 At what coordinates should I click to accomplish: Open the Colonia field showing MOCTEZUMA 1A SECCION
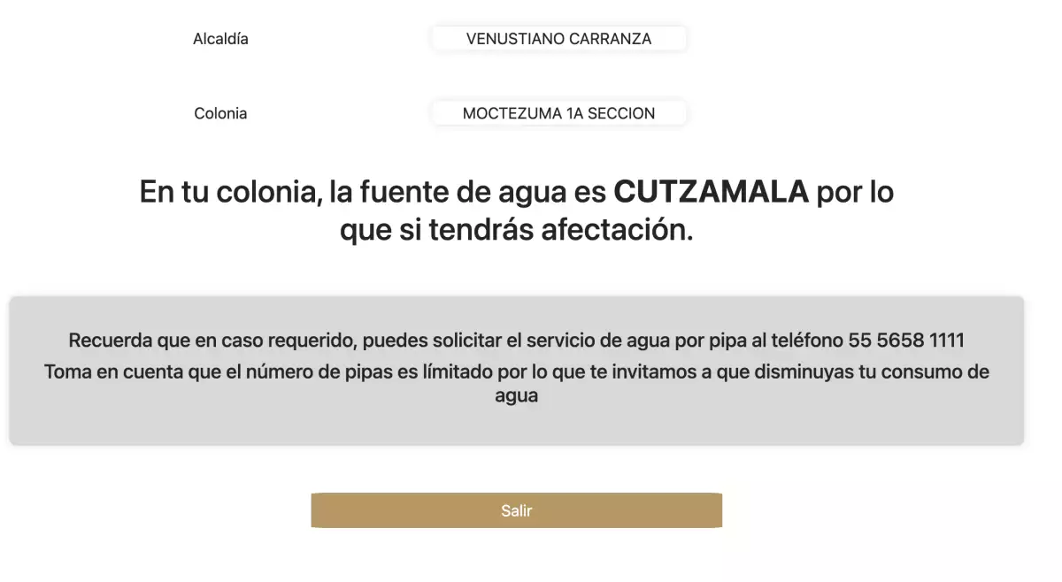point(558,113)
